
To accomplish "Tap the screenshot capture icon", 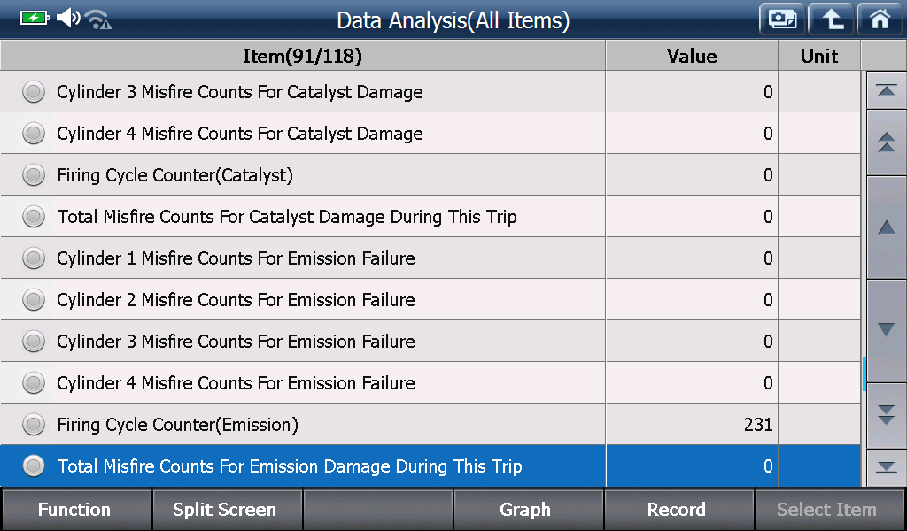I will (x=782, y=19).
